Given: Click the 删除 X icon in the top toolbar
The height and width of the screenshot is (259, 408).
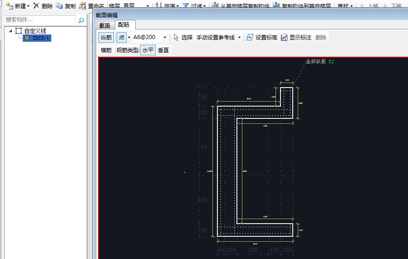Looking at the screenshot, I should click(x=36, y=5).
